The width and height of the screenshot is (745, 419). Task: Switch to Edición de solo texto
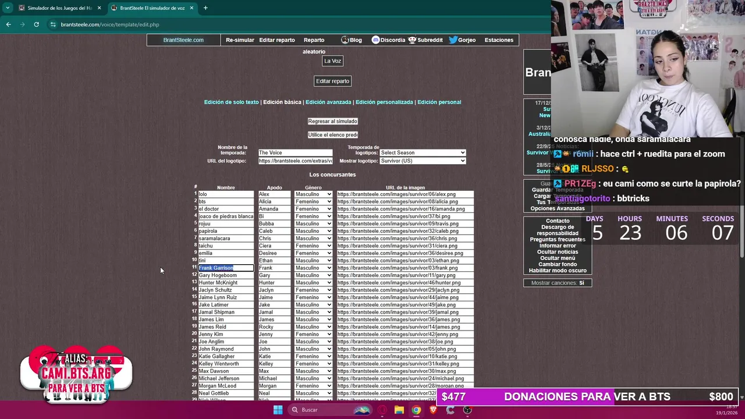[x=231, y=102]
